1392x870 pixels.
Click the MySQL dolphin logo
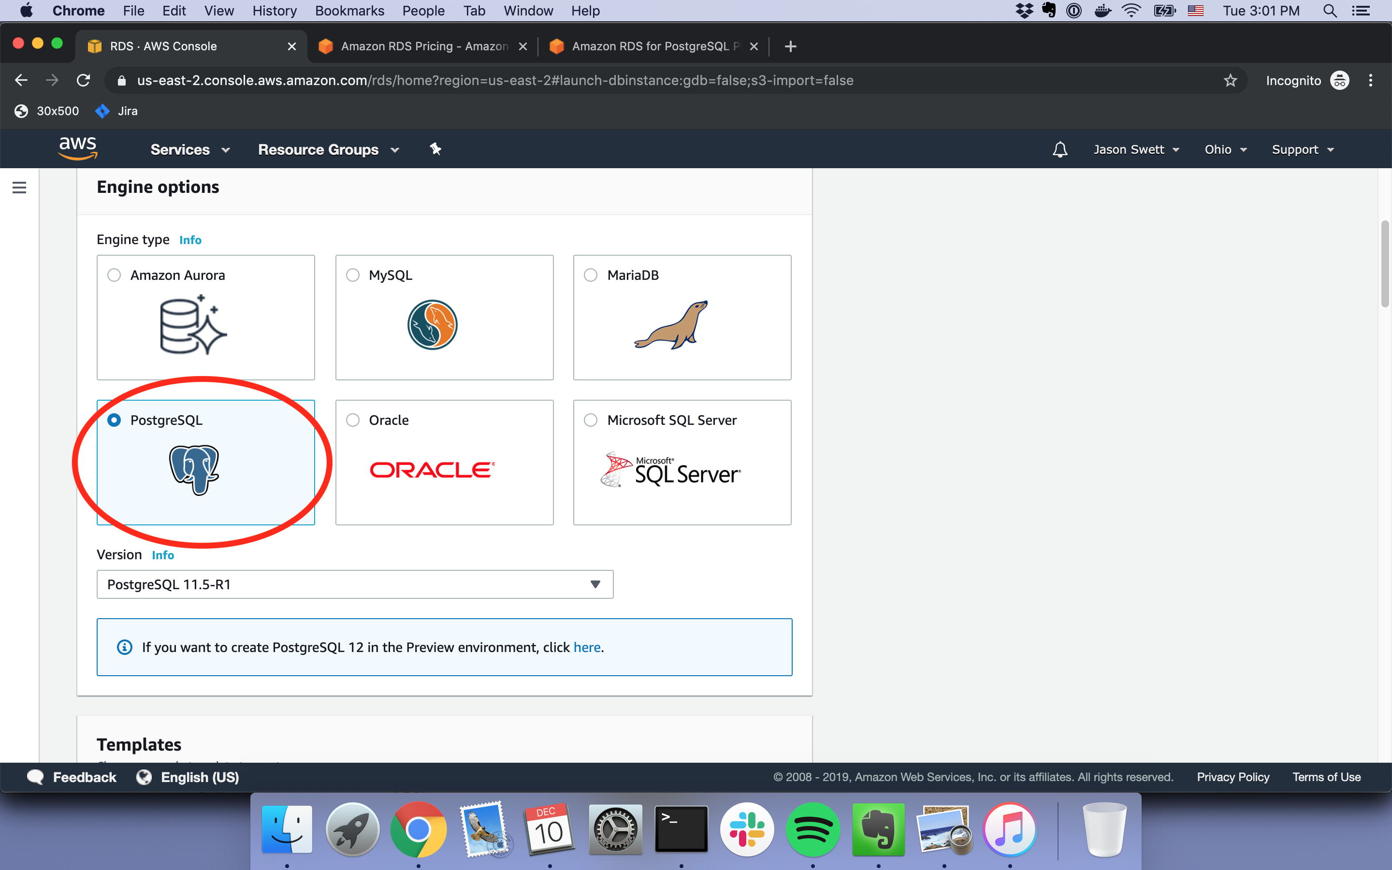(x=432, y=324)
